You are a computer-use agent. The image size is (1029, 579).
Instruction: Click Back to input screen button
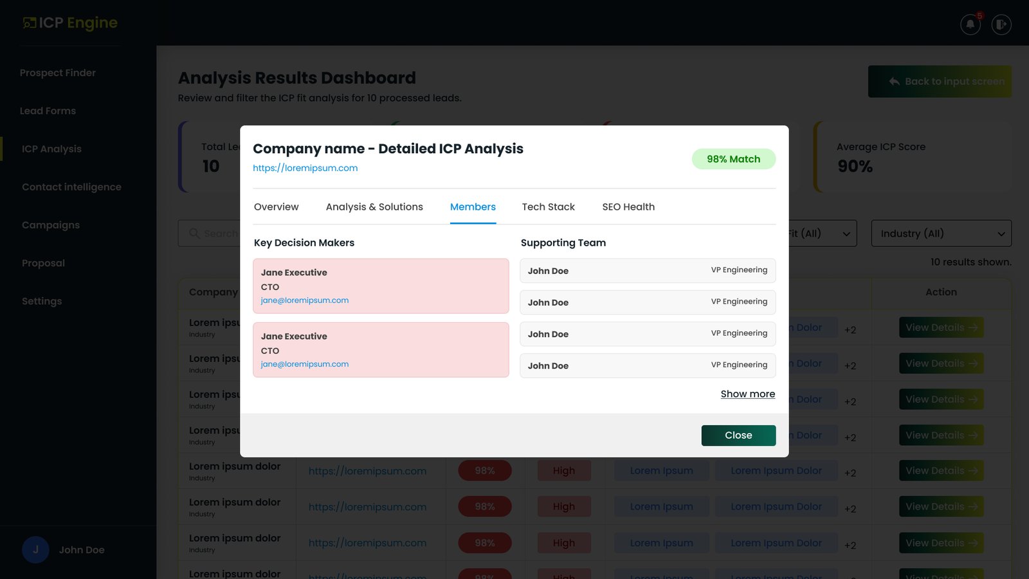tap(940, 82)
